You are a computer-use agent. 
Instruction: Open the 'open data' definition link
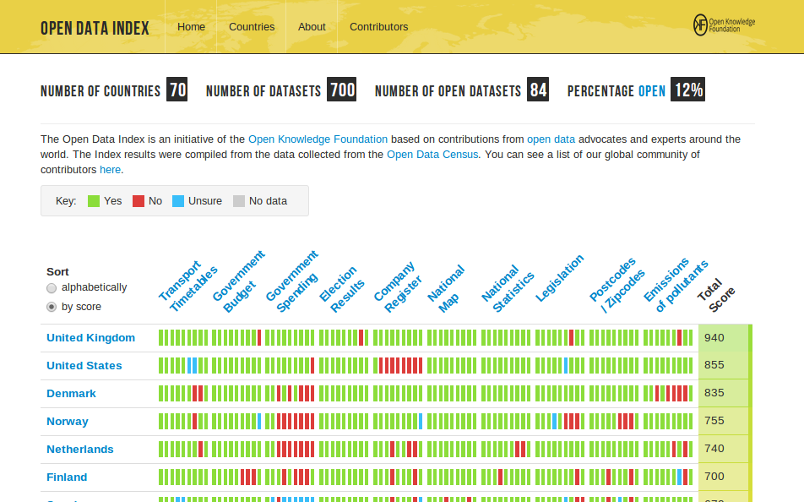551,139
